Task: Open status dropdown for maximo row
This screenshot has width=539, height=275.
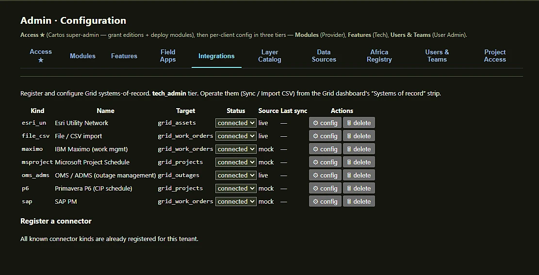Action: [x=236, y=149]
